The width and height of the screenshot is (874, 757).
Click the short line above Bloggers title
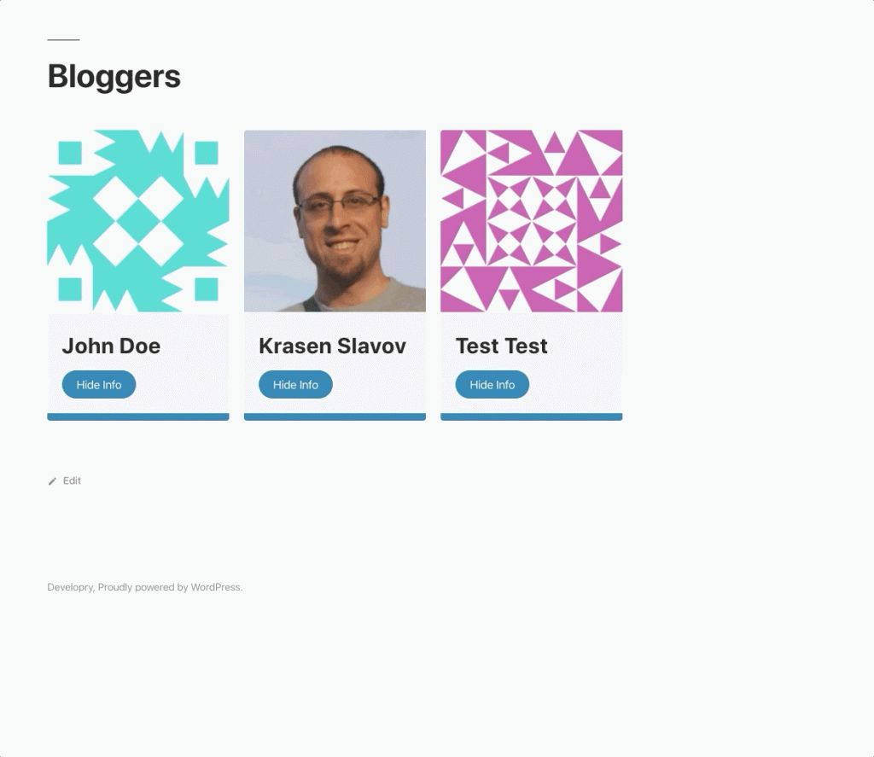(63, 40)
